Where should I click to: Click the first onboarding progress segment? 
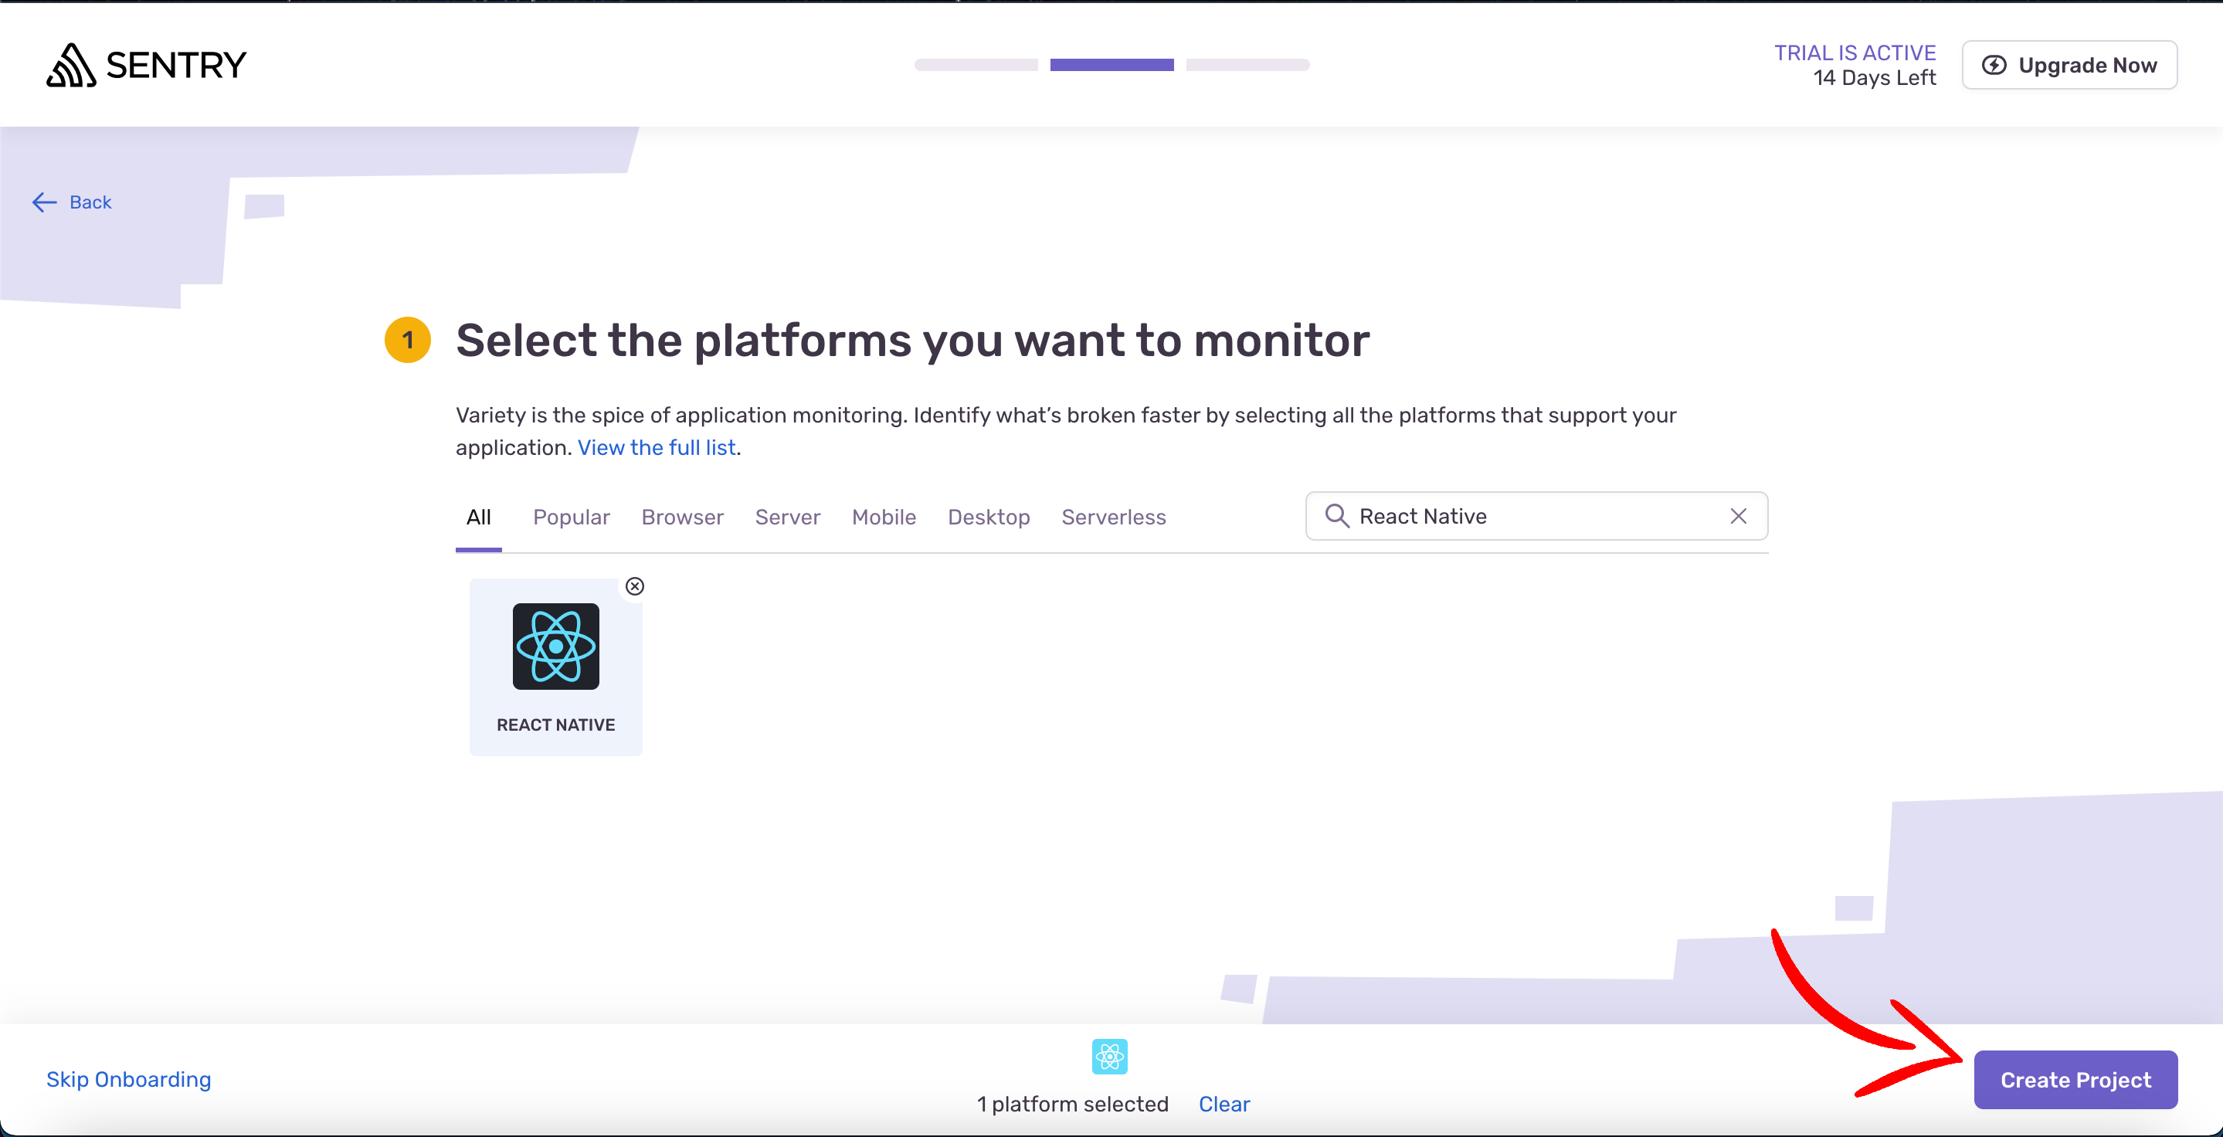coord(976,65)
